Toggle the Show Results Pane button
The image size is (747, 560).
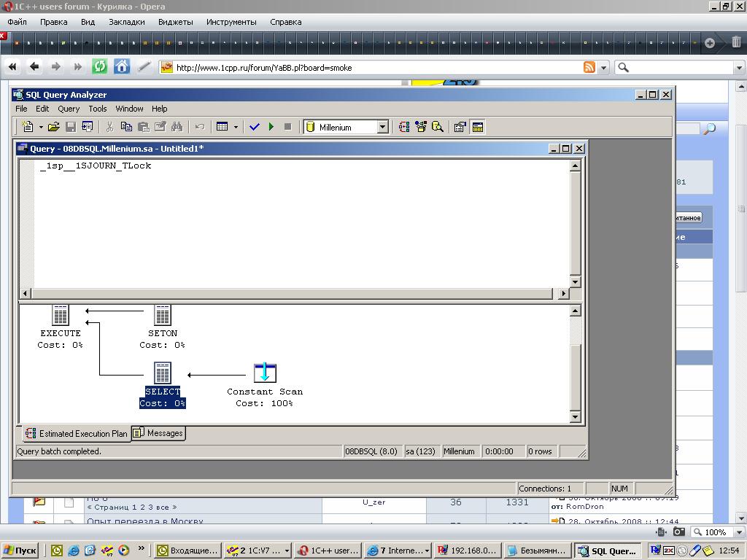[x=478, y=127]
